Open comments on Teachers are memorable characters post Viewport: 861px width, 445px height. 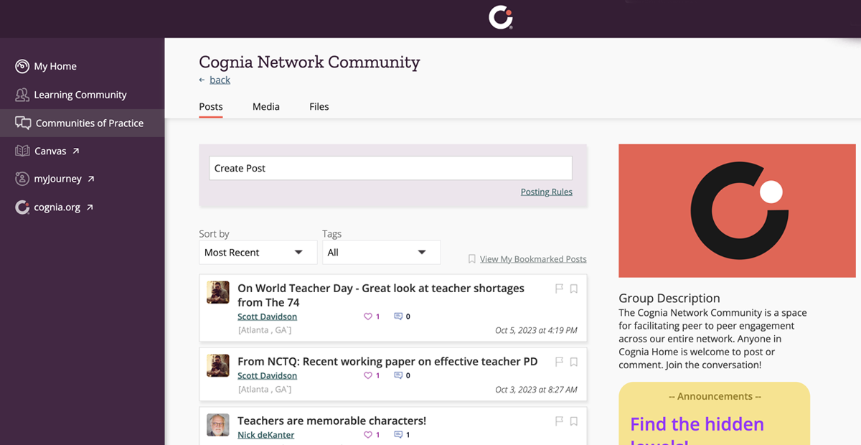(x=398, y=435)
